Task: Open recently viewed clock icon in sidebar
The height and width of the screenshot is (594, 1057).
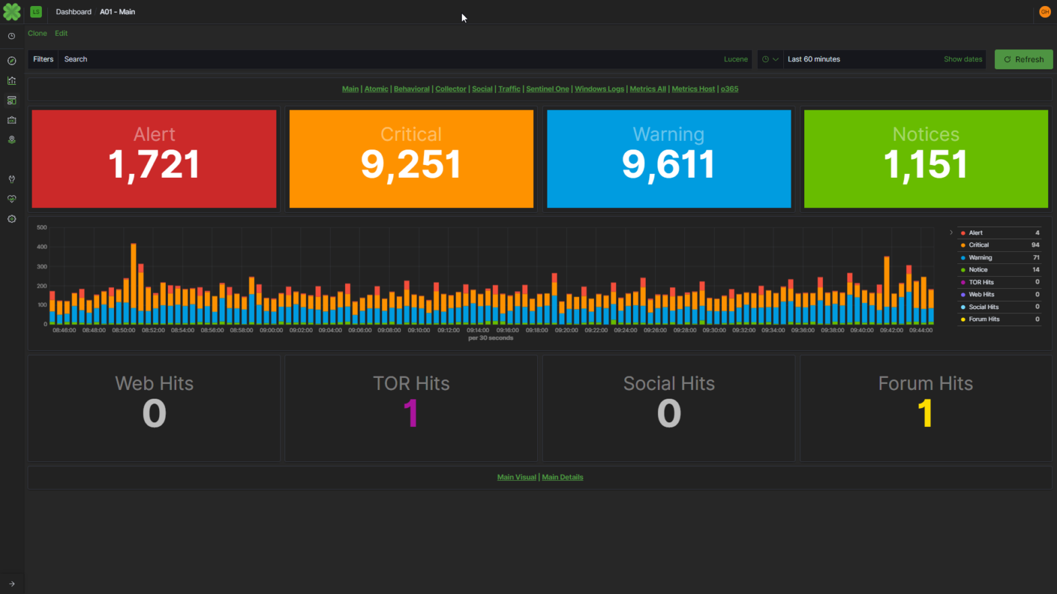Action: point(11,36)
